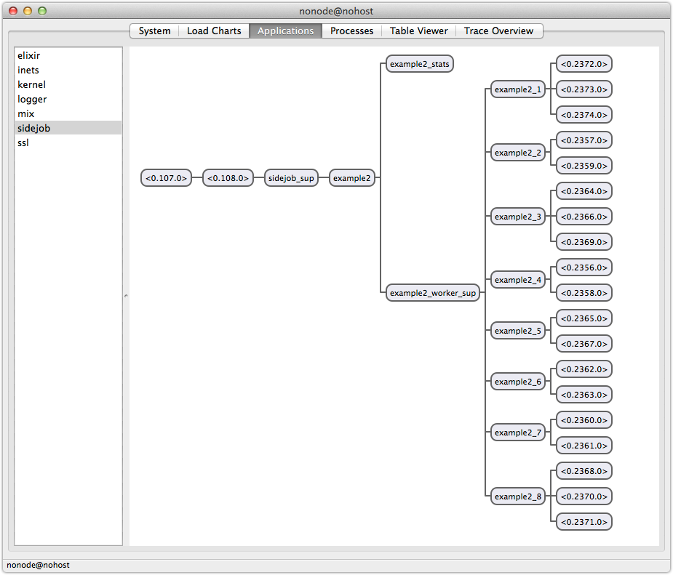Viewport: 673px width, 575px height.
Task: Switch to the Load Charts tab
Action: pyautogui.click(x=213, y=31)
